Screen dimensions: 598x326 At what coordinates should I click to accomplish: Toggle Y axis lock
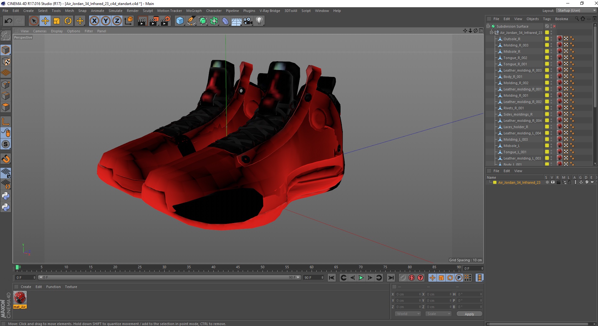point(105,21)
